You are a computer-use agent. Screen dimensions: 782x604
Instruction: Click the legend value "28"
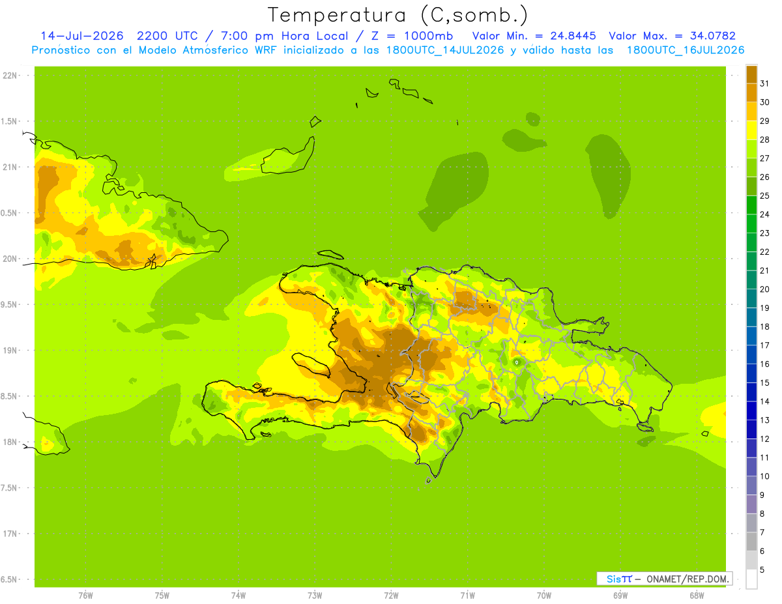764,139
